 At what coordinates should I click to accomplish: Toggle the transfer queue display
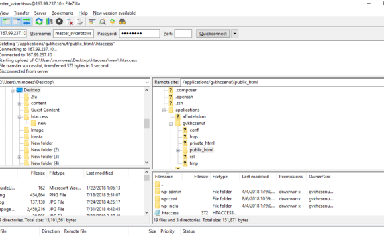[x=26, y=22]
